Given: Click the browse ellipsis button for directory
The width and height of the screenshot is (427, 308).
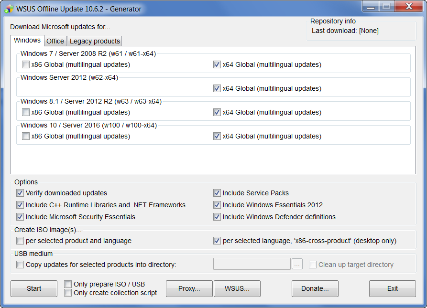Looking at the screenshot, I should point(297,264).
